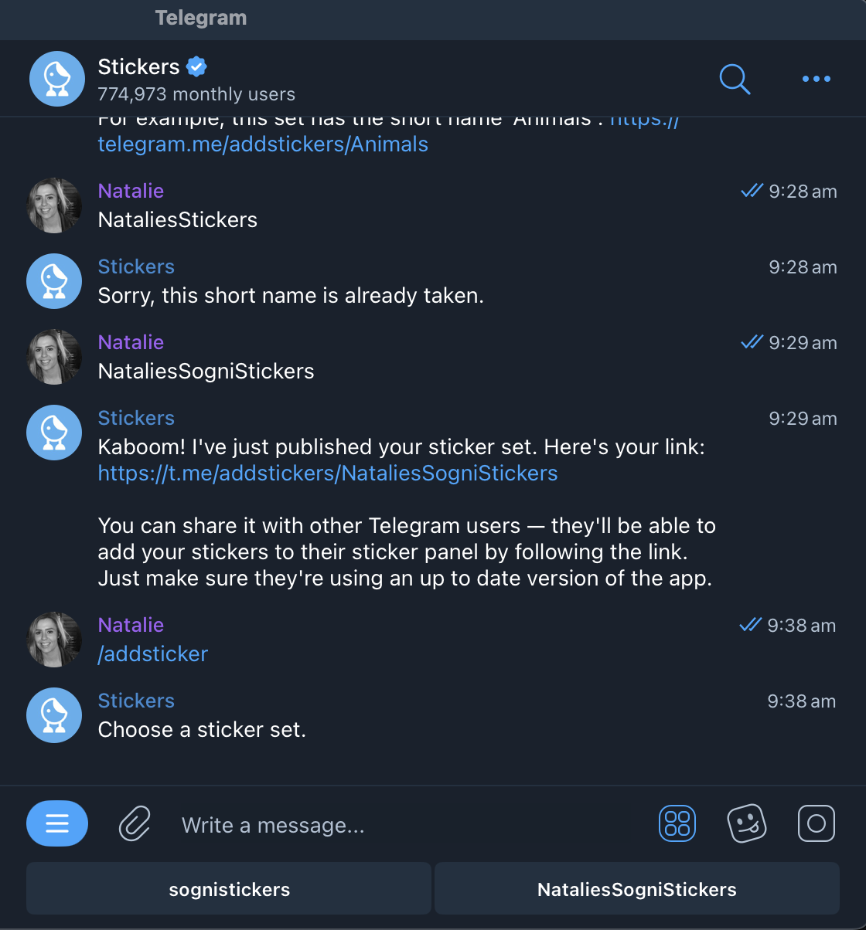Click the /addsticker command in chat
Viewport: 866px width, 930px height.
tap(153, 653)
